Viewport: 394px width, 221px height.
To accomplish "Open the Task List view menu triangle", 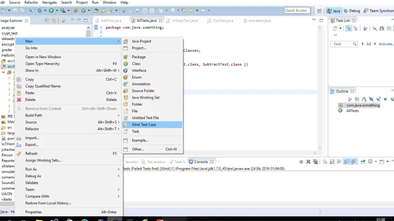I will click(x=335, y=35).
